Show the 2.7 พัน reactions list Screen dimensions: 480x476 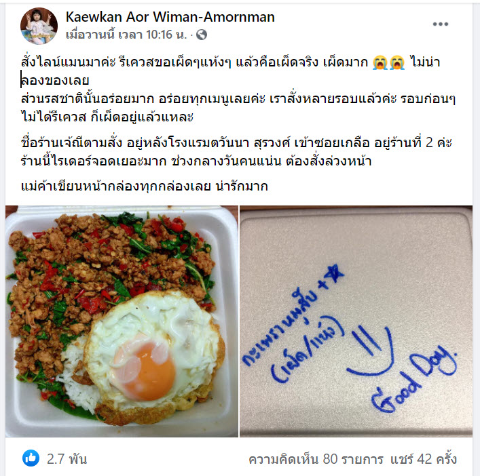pos(67,459)
